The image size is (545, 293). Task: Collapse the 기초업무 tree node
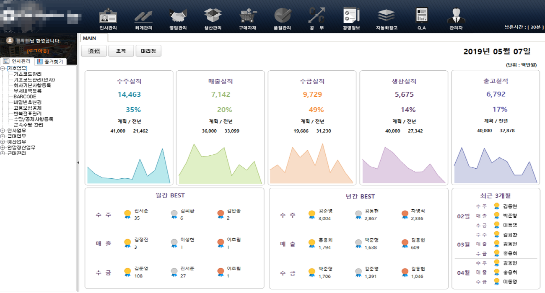(x=3, y=68)
